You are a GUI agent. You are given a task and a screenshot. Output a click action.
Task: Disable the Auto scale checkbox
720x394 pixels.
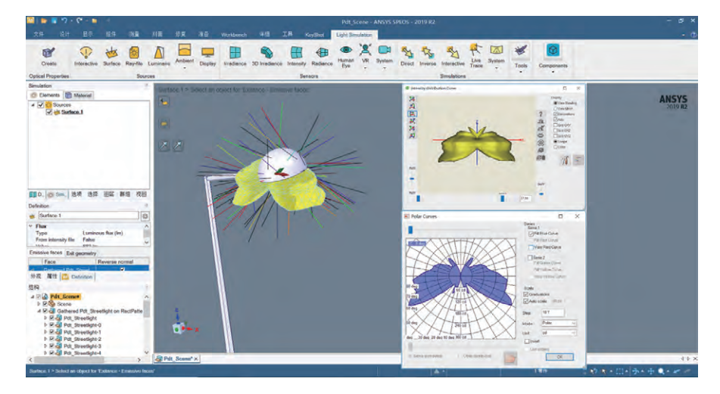pos(527,301)
